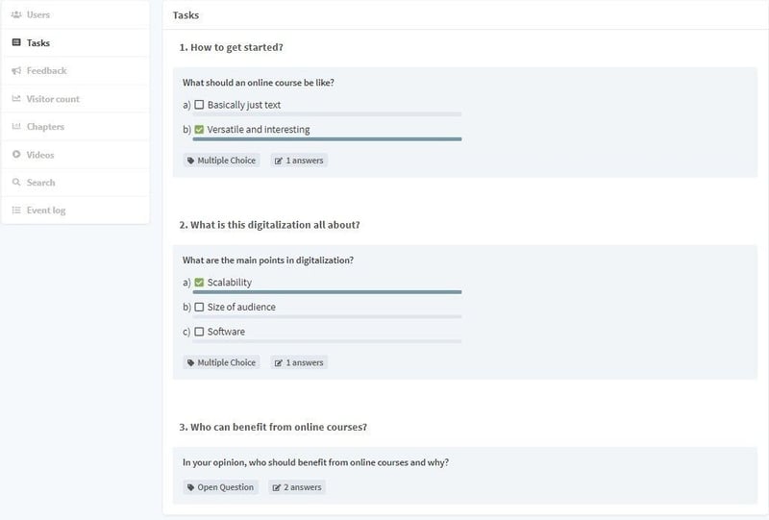Uncheck the 'Versatile and interesting' checkbox

[x=199, y=130]
